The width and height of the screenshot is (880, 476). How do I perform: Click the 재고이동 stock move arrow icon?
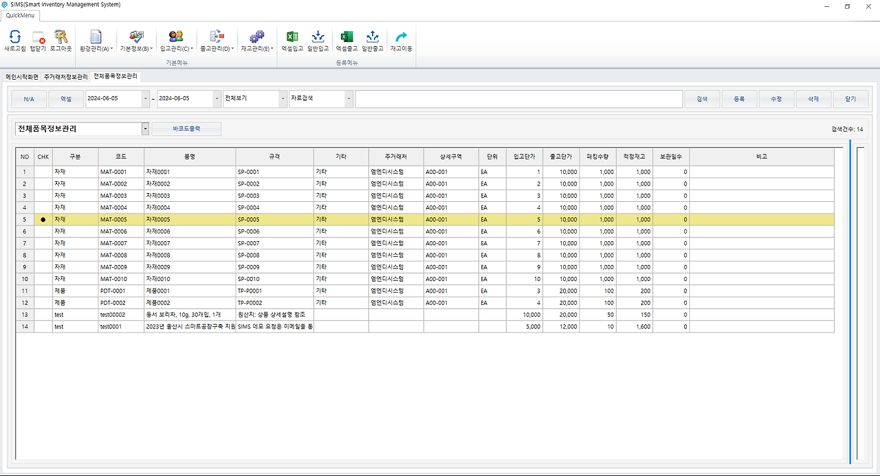click(x=401, y=37)
